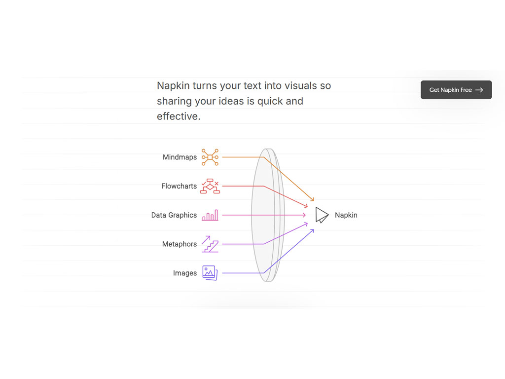Click the arrow on Get Napkin Free
Viewport: 505px width, 379px height.
pyautogui.click(x=479, y=90)
